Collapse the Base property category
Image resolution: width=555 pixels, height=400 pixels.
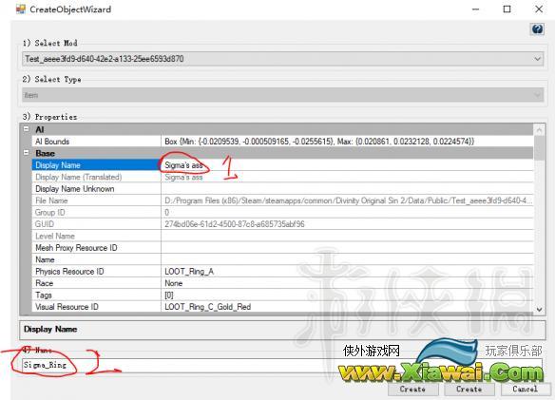click(27, 153)
